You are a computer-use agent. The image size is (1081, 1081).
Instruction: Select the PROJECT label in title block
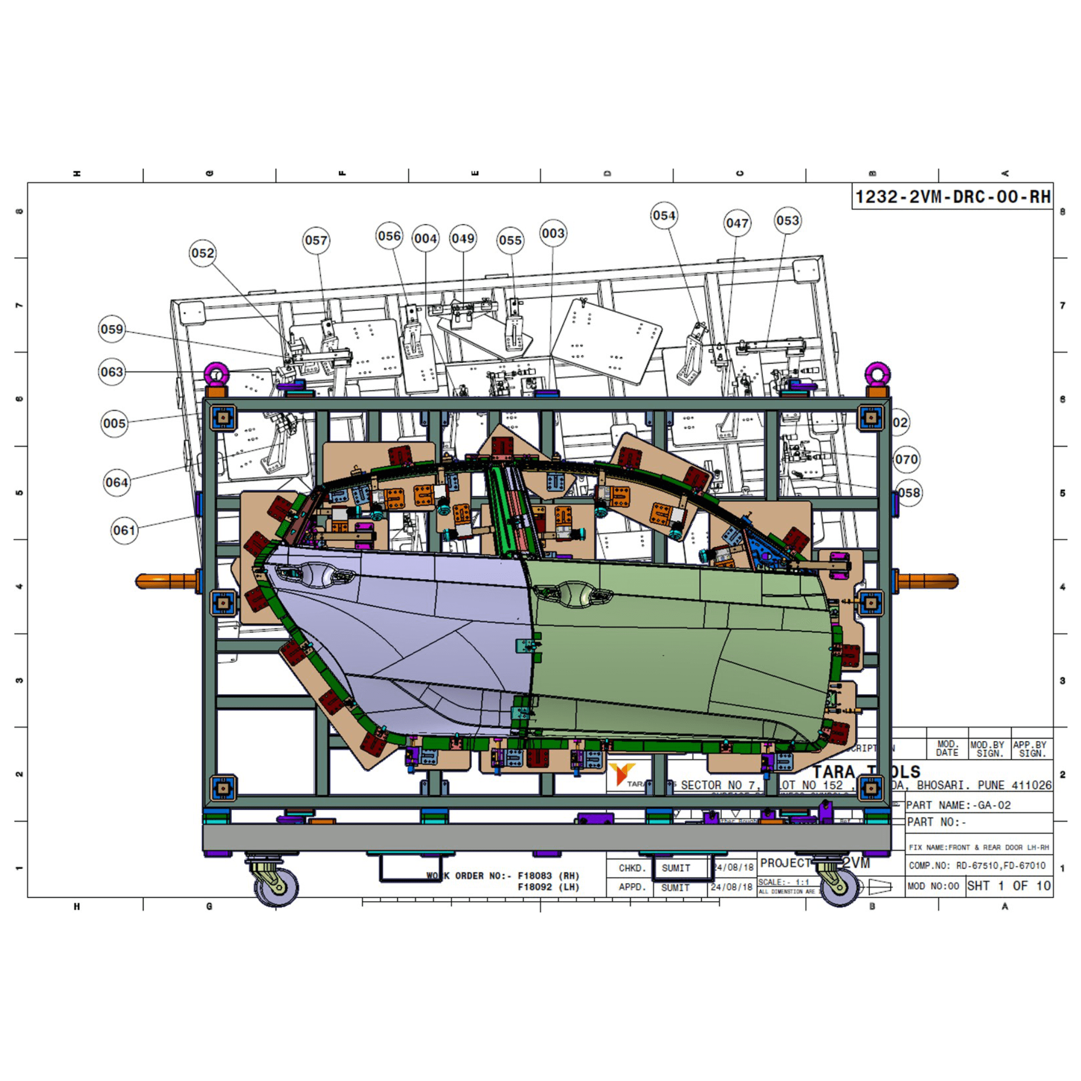point(785,863)
